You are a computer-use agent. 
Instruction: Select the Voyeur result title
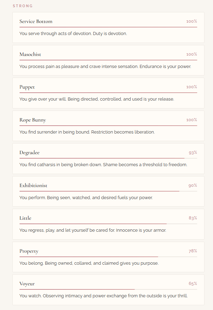(x=27, y=284)
